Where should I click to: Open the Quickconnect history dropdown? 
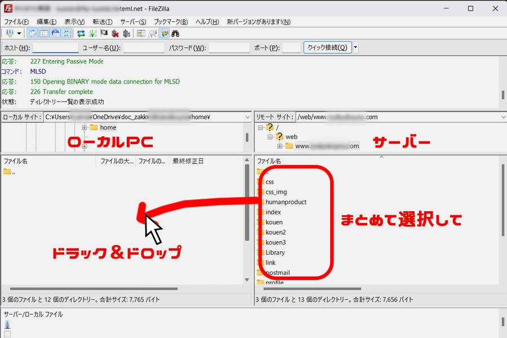coord(354,47)
